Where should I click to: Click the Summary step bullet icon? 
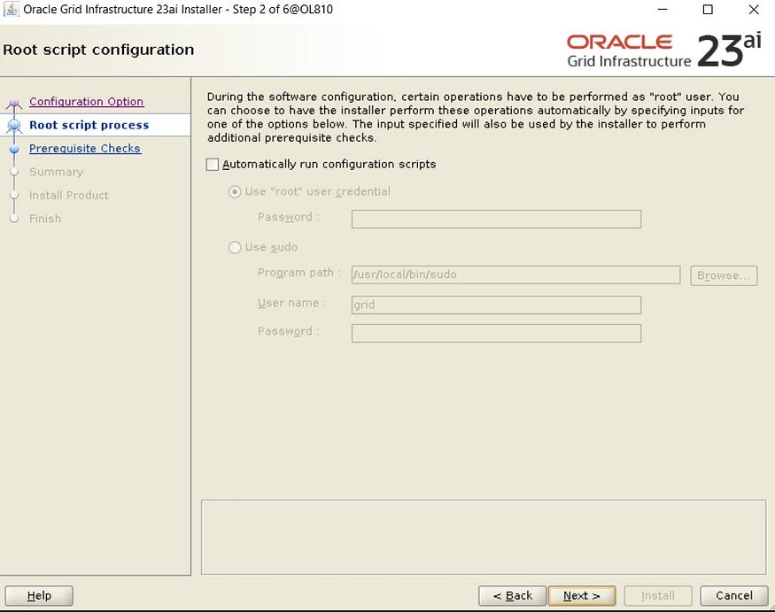click(14, 172)
